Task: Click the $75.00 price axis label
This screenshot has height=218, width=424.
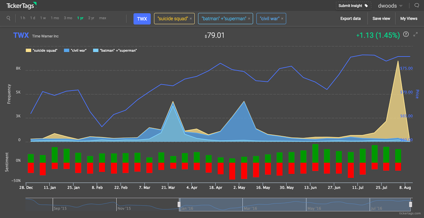Action: pyautogui.click(x=406, y=69)
